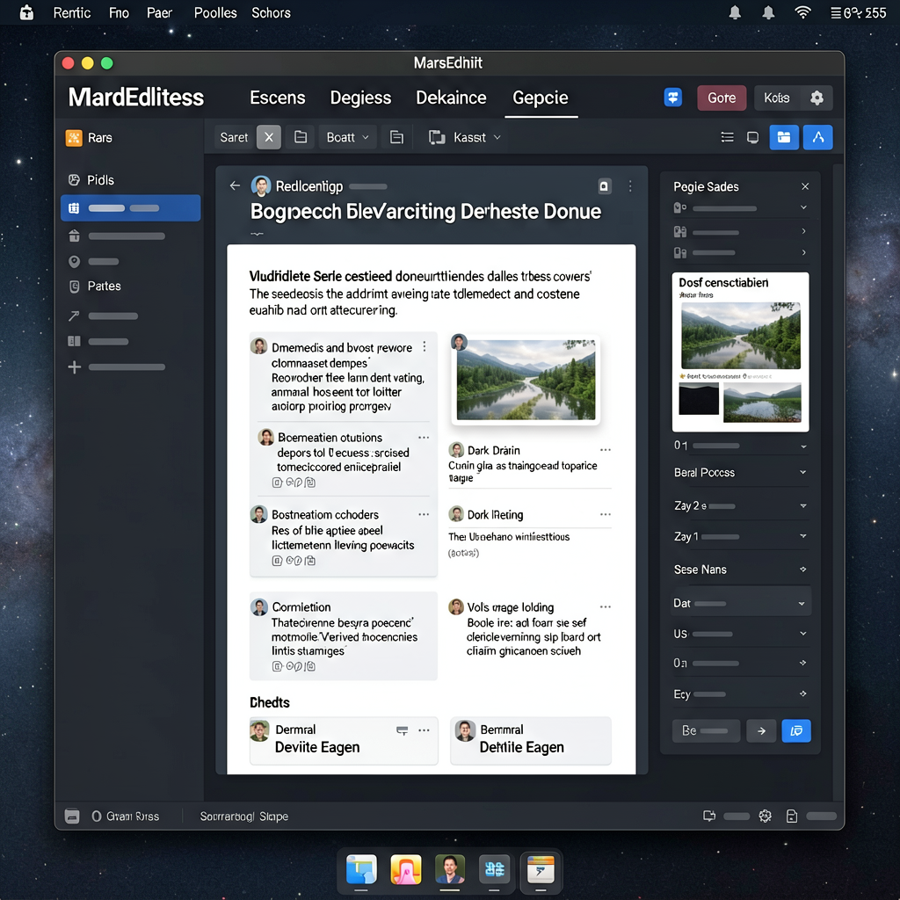Open options for Dmemedis and bvost rewore card
This screenshot has height=900, width=900.
425,346
